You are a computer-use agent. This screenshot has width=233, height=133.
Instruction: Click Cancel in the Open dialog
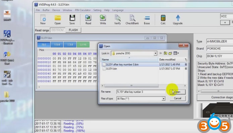click(178, 98)
